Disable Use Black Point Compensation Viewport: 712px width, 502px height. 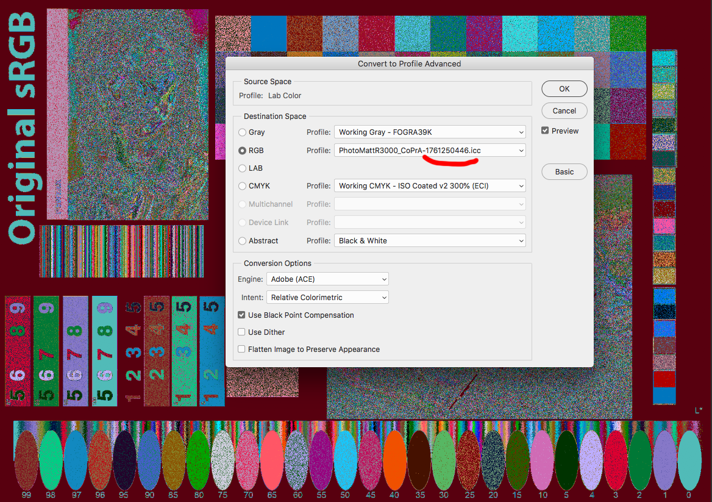pyautogui.click(x=242, y=315)
